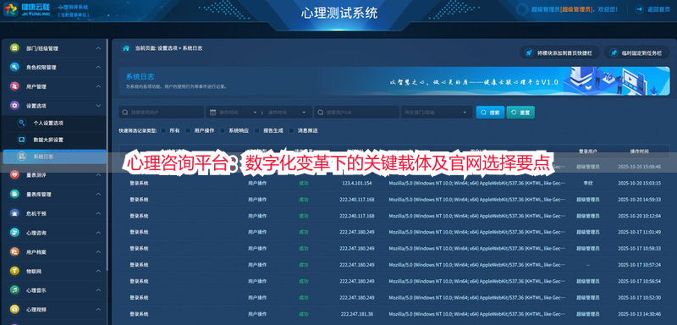Expand the 量表库管理 chevron
The image size is (677, 325).
pos(98,194)
